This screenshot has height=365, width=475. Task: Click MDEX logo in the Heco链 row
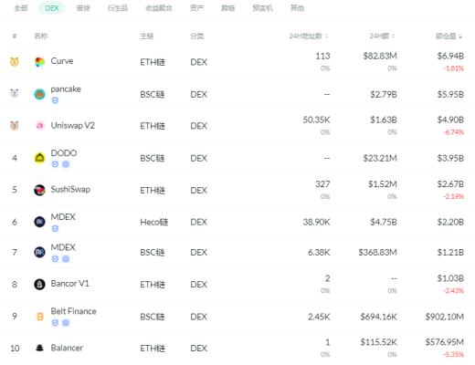click(39, 222)
